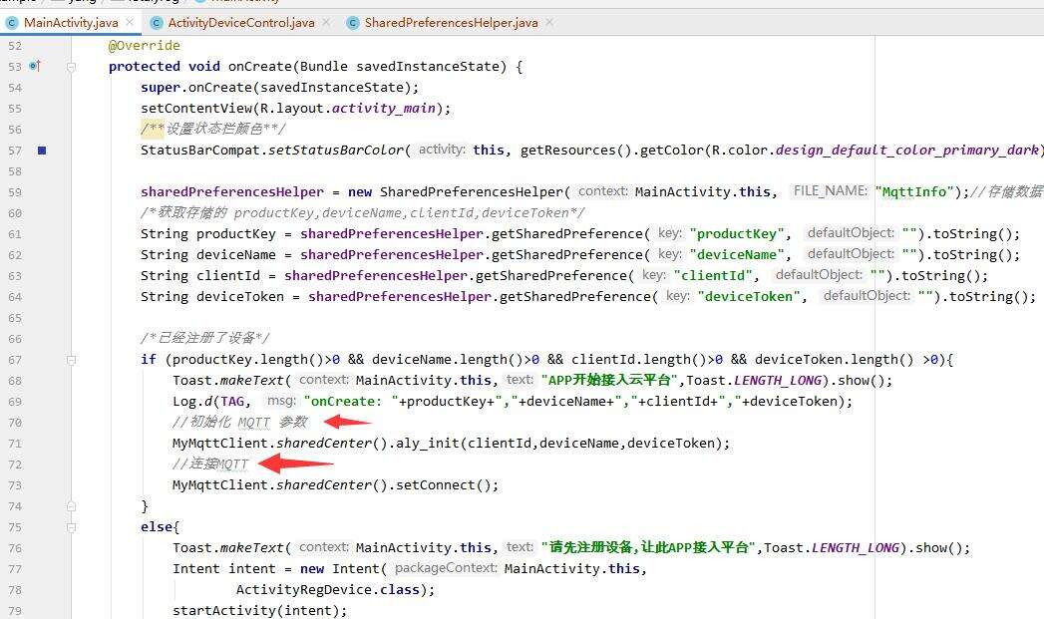Image resolution: width=1044 pixels, height=619 pixels.
Task: Click the class icon on ActivityDeviceControl.java tab
Action: coord(156,22)
